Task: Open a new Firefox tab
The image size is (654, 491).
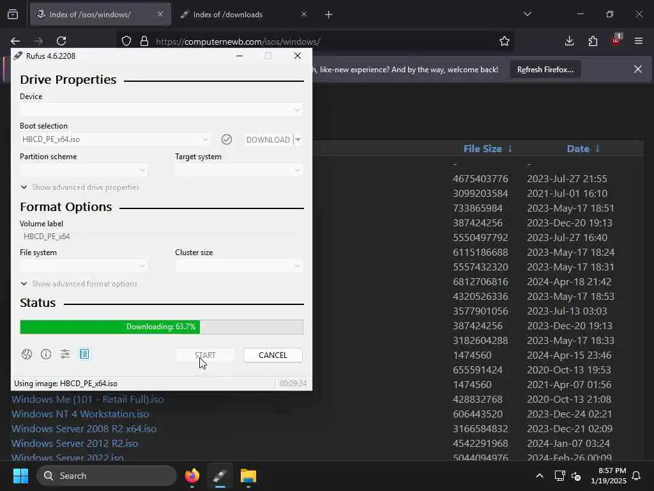Action: [329, 15]
